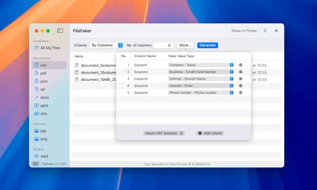Select the csv category in the sidebar
This screenshot has height=190, width=317.
[49, 65]
